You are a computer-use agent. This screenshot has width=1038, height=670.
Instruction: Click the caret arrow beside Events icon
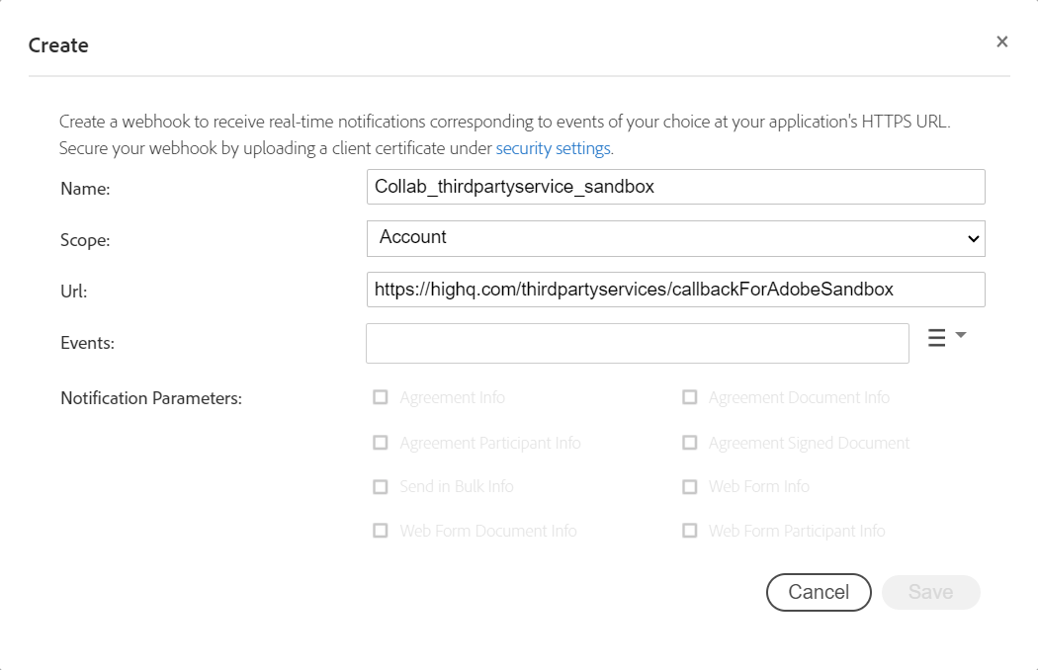(x=961, y=336)
